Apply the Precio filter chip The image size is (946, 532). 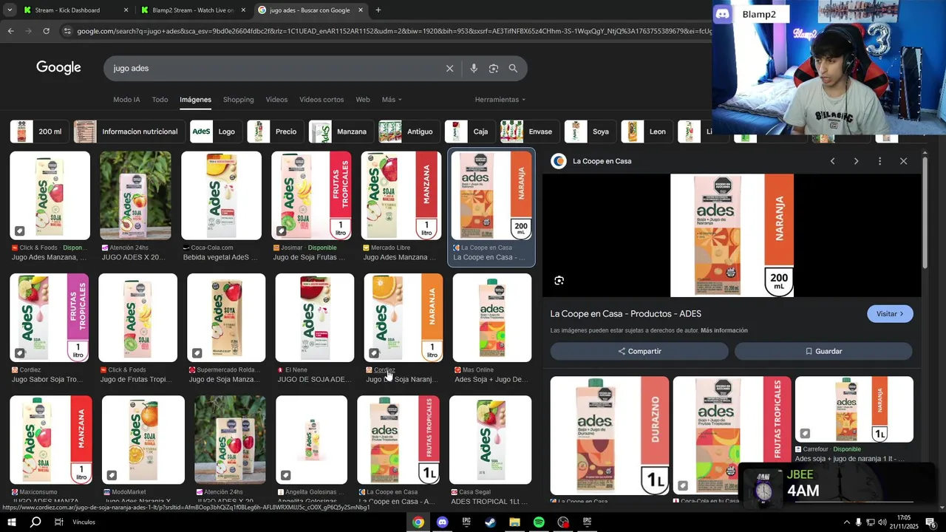point(275,132)
